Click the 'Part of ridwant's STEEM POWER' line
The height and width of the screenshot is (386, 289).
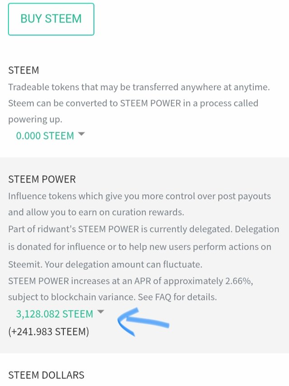[144, 229]
